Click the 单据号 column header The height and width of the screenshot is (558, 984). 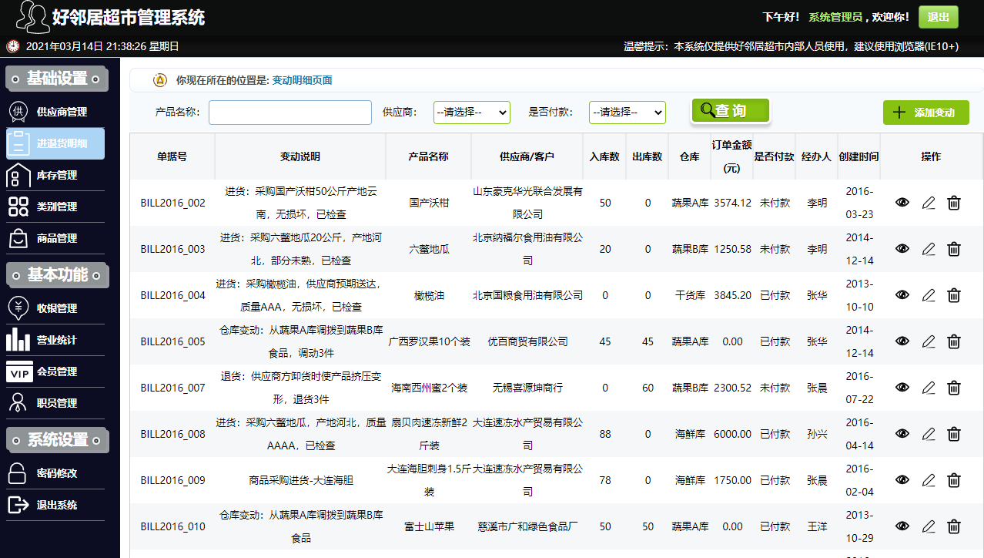(172, 156)
